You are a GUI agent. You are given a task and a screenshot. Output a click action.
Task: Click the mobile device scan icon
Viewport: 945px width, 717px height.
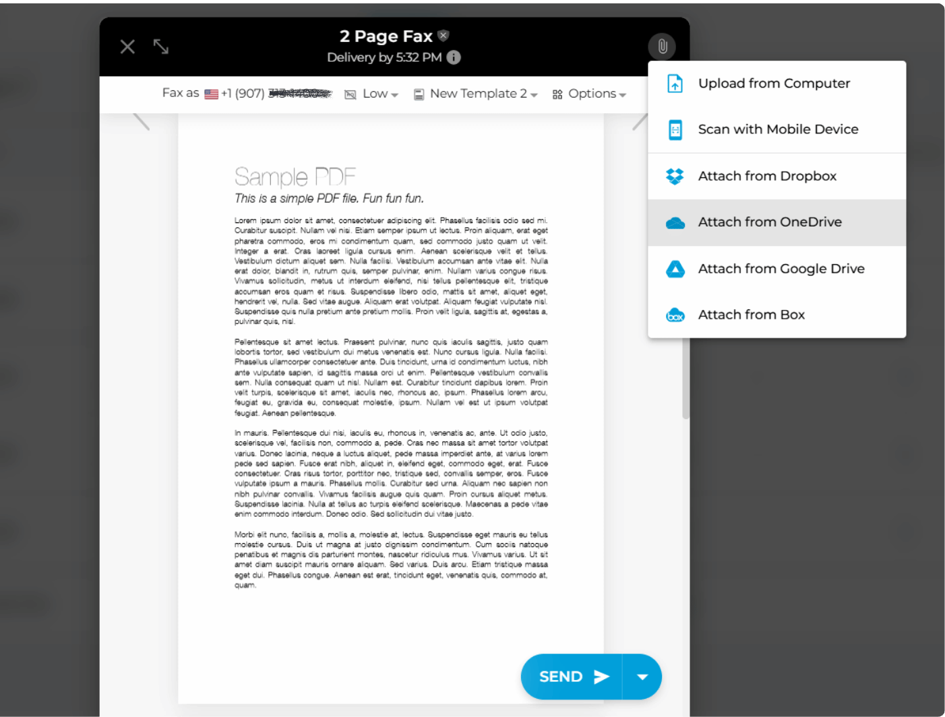[x=675, y=129]
